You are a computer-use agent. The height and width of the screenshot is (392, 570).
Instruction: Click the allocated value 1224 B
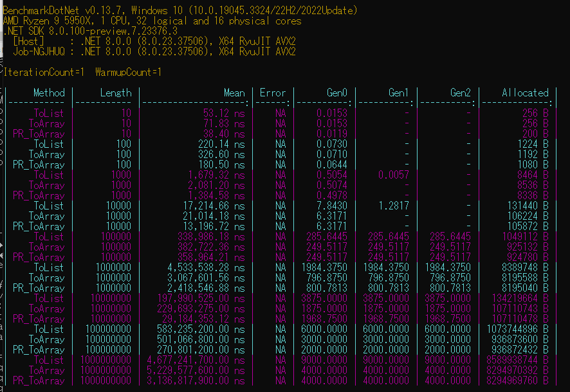pyautogui.click(x=533, y=145)
